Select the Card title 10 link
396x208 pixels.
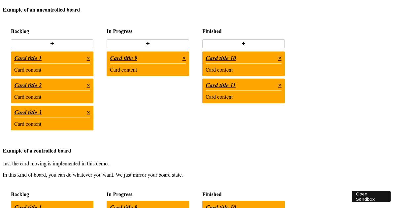(x=221, y=58)
